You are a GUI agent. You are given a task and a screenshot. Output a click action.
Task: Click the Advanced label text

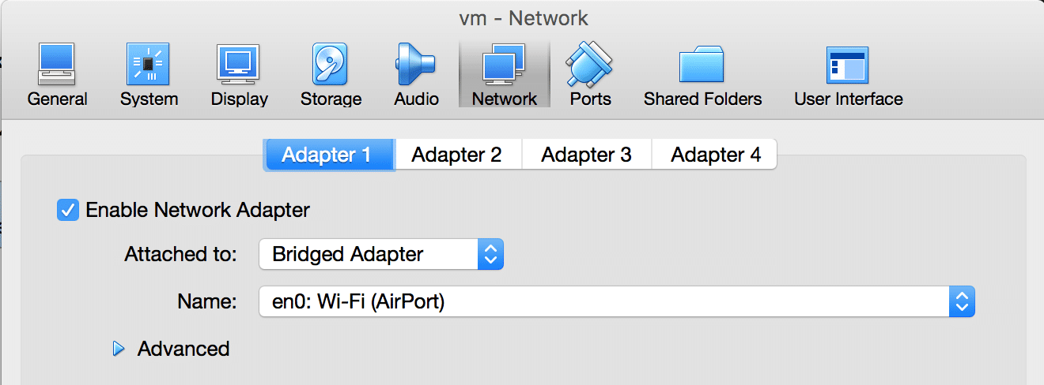pyautogui.click(x=183, y=349)
